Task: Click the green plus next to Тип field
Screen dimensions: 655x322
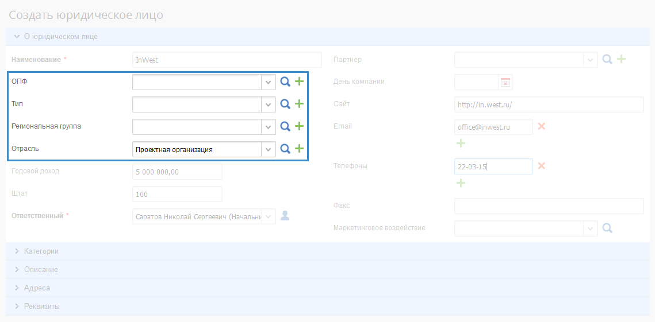Action: tap(299, 104)
